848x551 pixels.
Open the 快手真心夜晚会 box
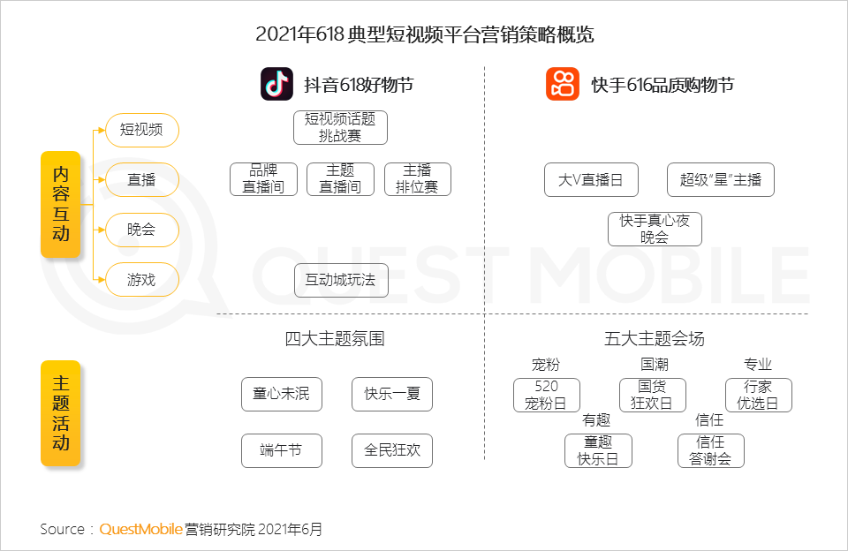tap(655, 230)
